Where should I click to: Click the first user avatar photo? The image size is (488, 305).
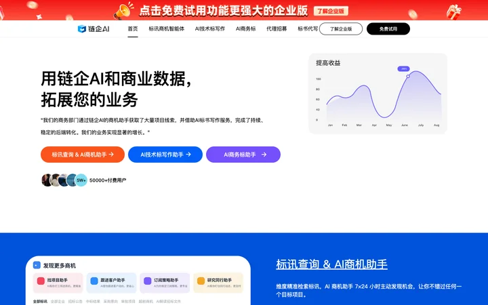click(x=47, y=180)
